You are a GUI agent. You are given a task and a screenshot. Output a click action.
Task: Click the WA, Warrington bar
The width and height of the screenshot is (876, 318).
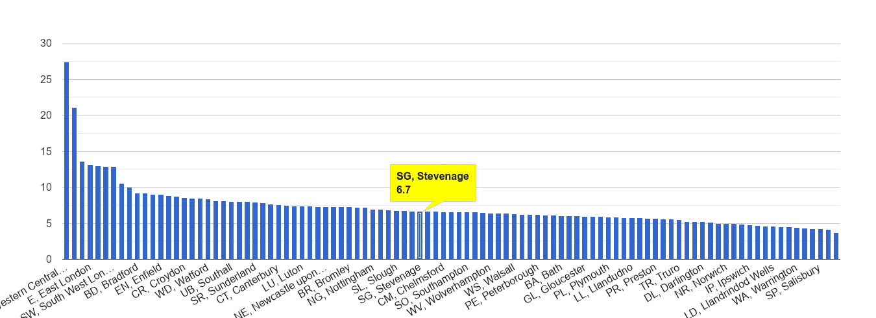(797, 244)
